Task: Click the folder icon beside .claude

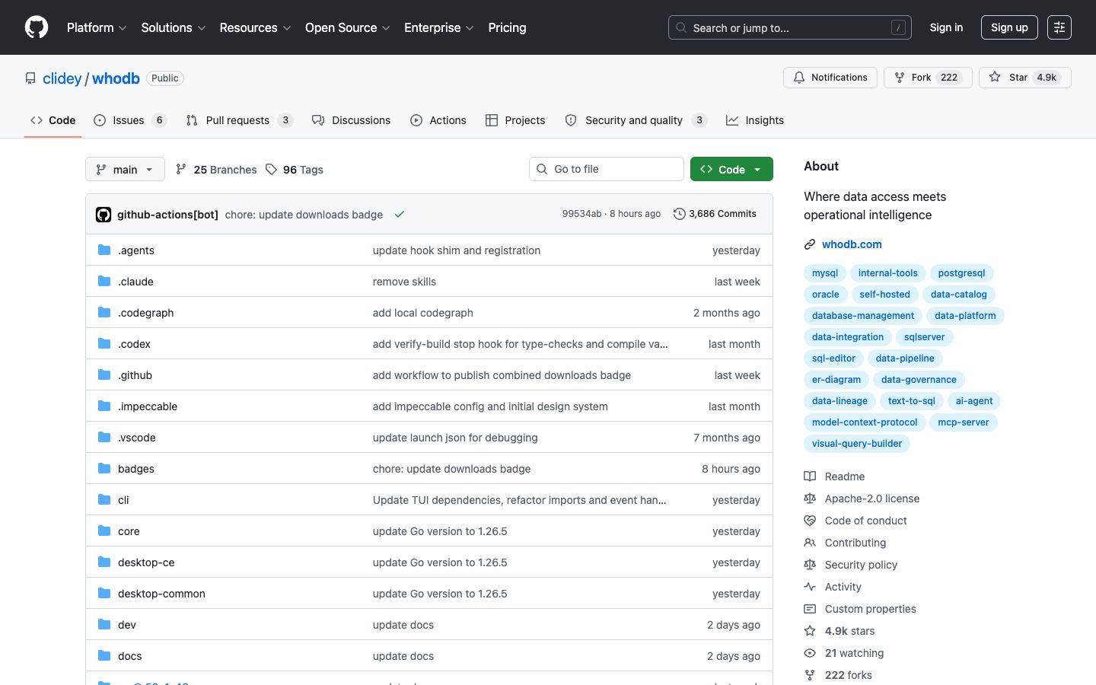Action: click(104, 281)
